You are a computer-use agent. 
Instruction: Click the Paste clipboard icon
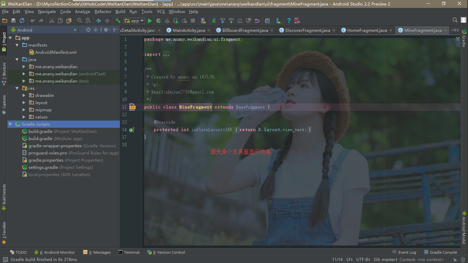click(69, 21)
